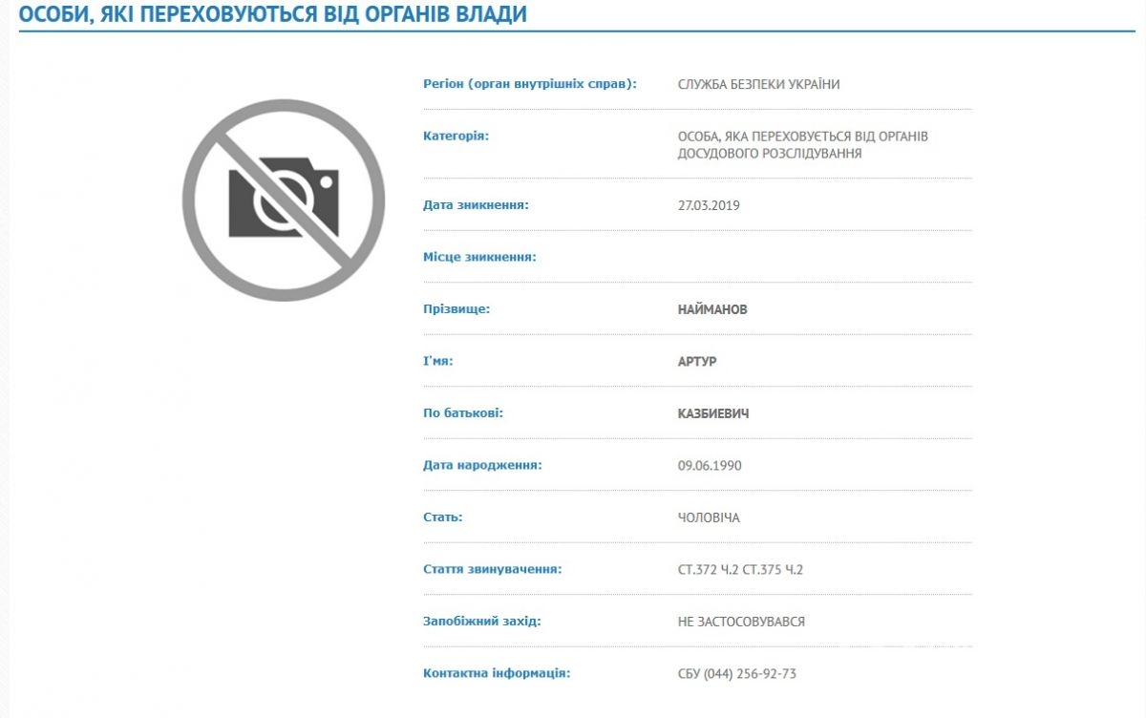This screenshot has height=718, width=1146.
Task: Select the 'Прізвище' field label
Action: click(x=456, y=309)
